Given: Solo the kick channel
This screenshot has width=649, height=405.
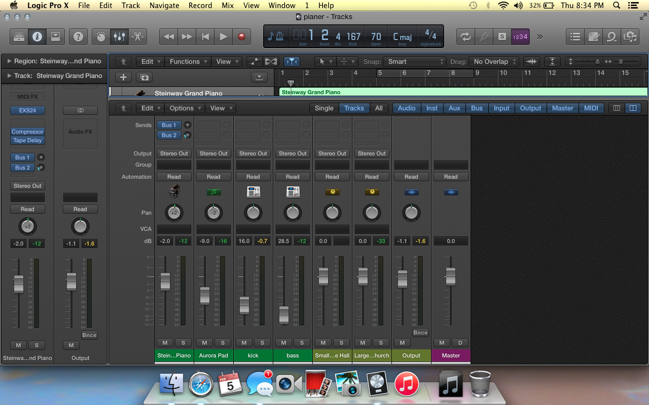Looking at the screenshot, I should click(262, 343).
